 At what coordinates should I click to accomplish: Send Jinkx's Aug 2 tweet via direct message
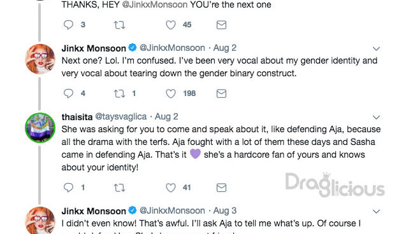[221, 93]
